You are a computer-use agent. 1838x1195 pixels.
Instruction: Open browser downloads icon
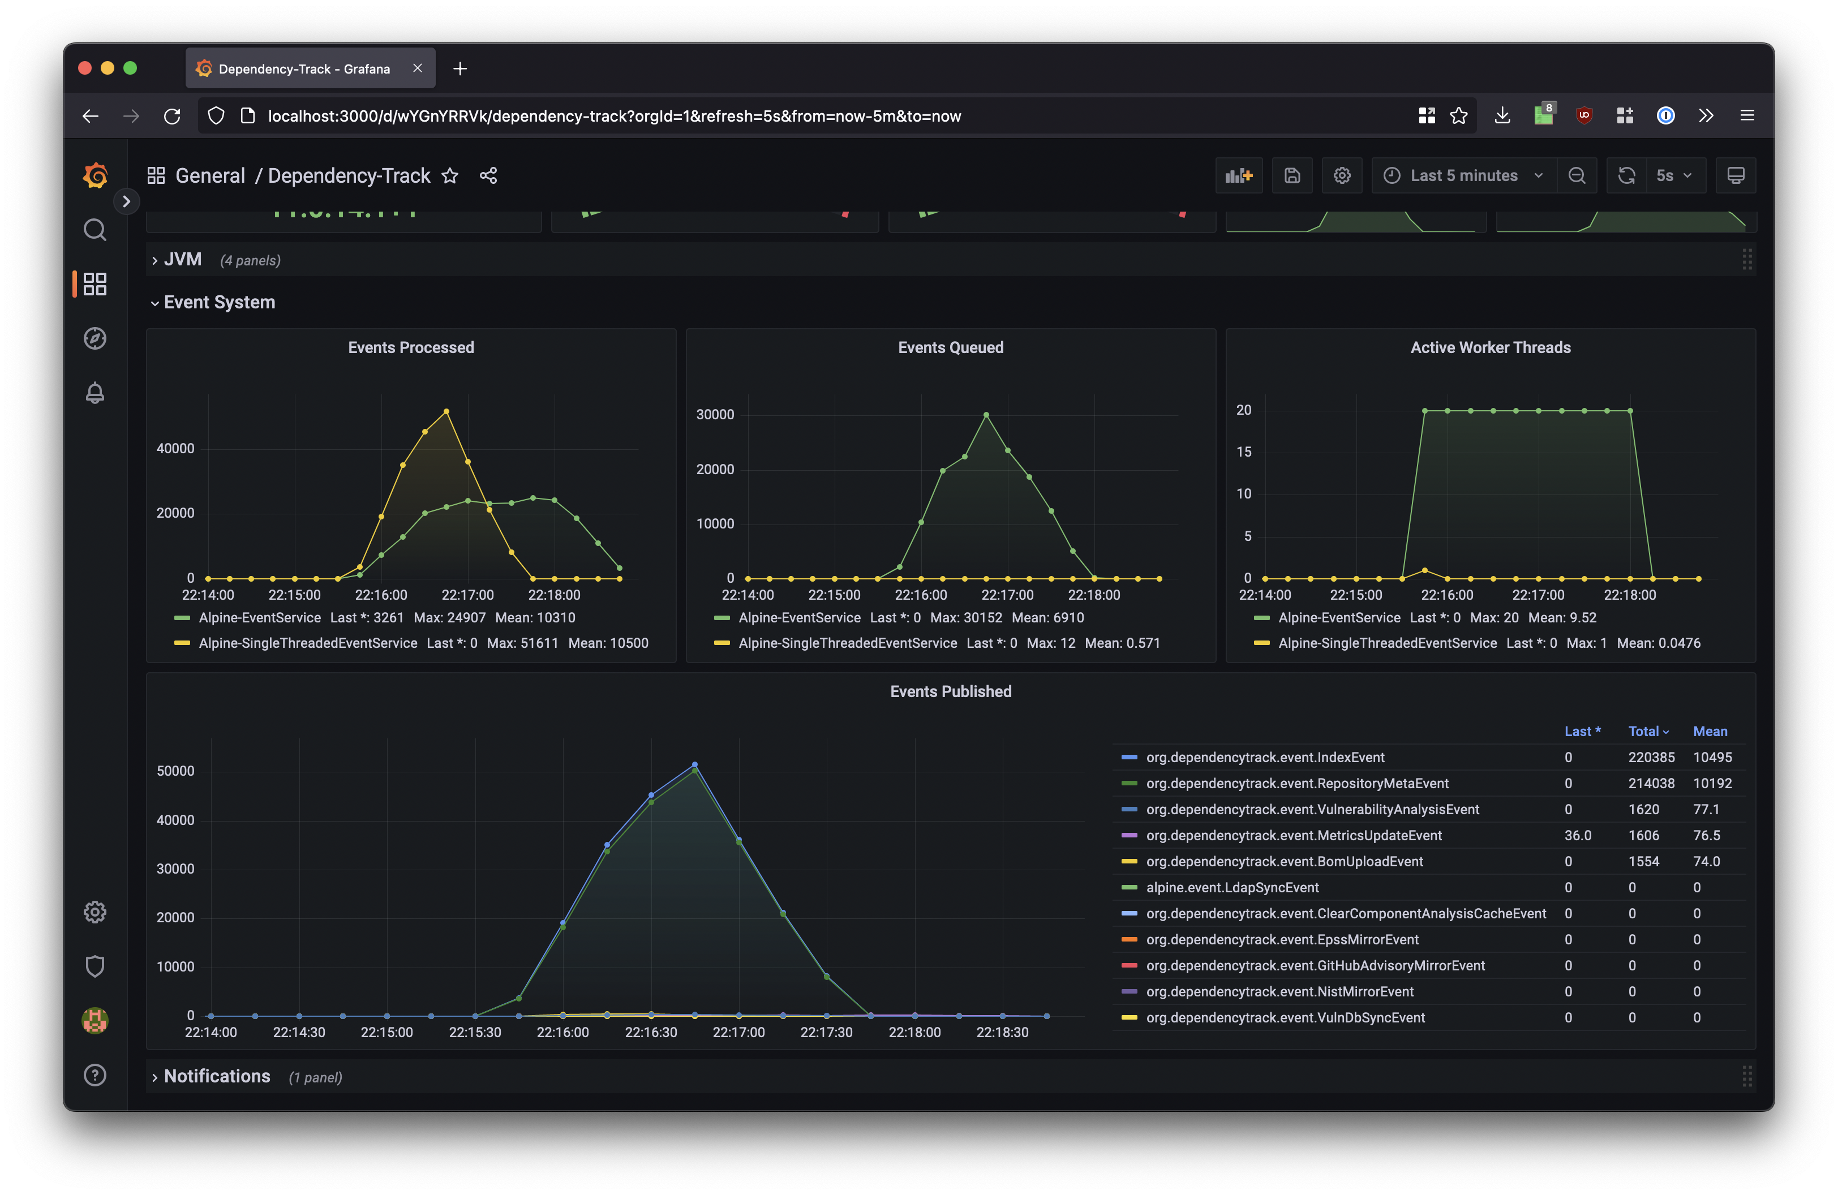coord(1502,116)
